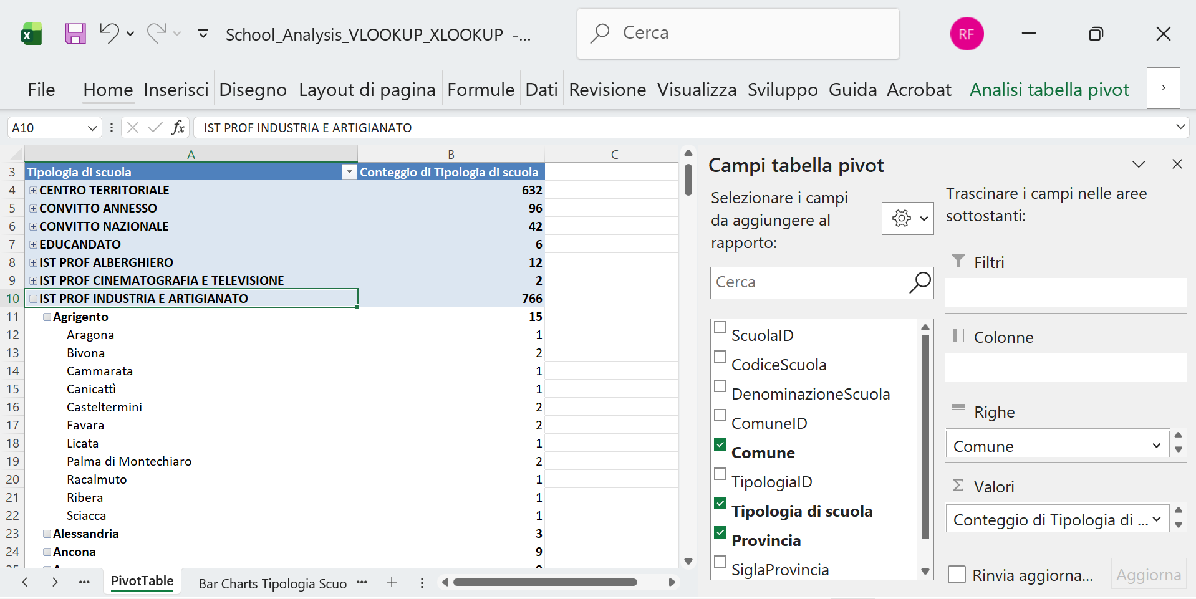Image resolution: width=1196 pixels, height=599 pixels.
Task: Enable the ScuolaID field checkbox
Action: click(720, 327)
